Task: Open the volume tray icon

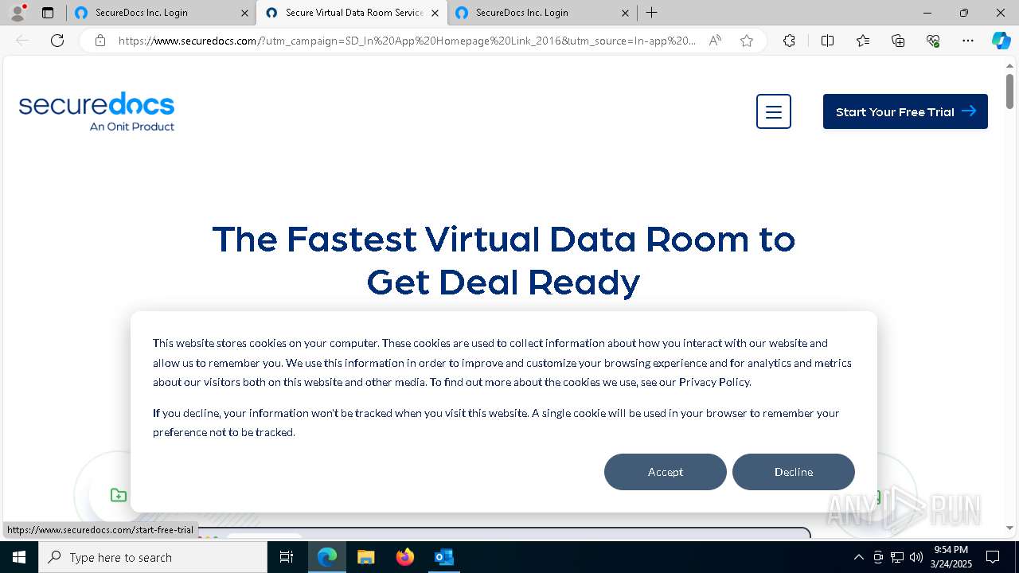Action: coord(916,557)
